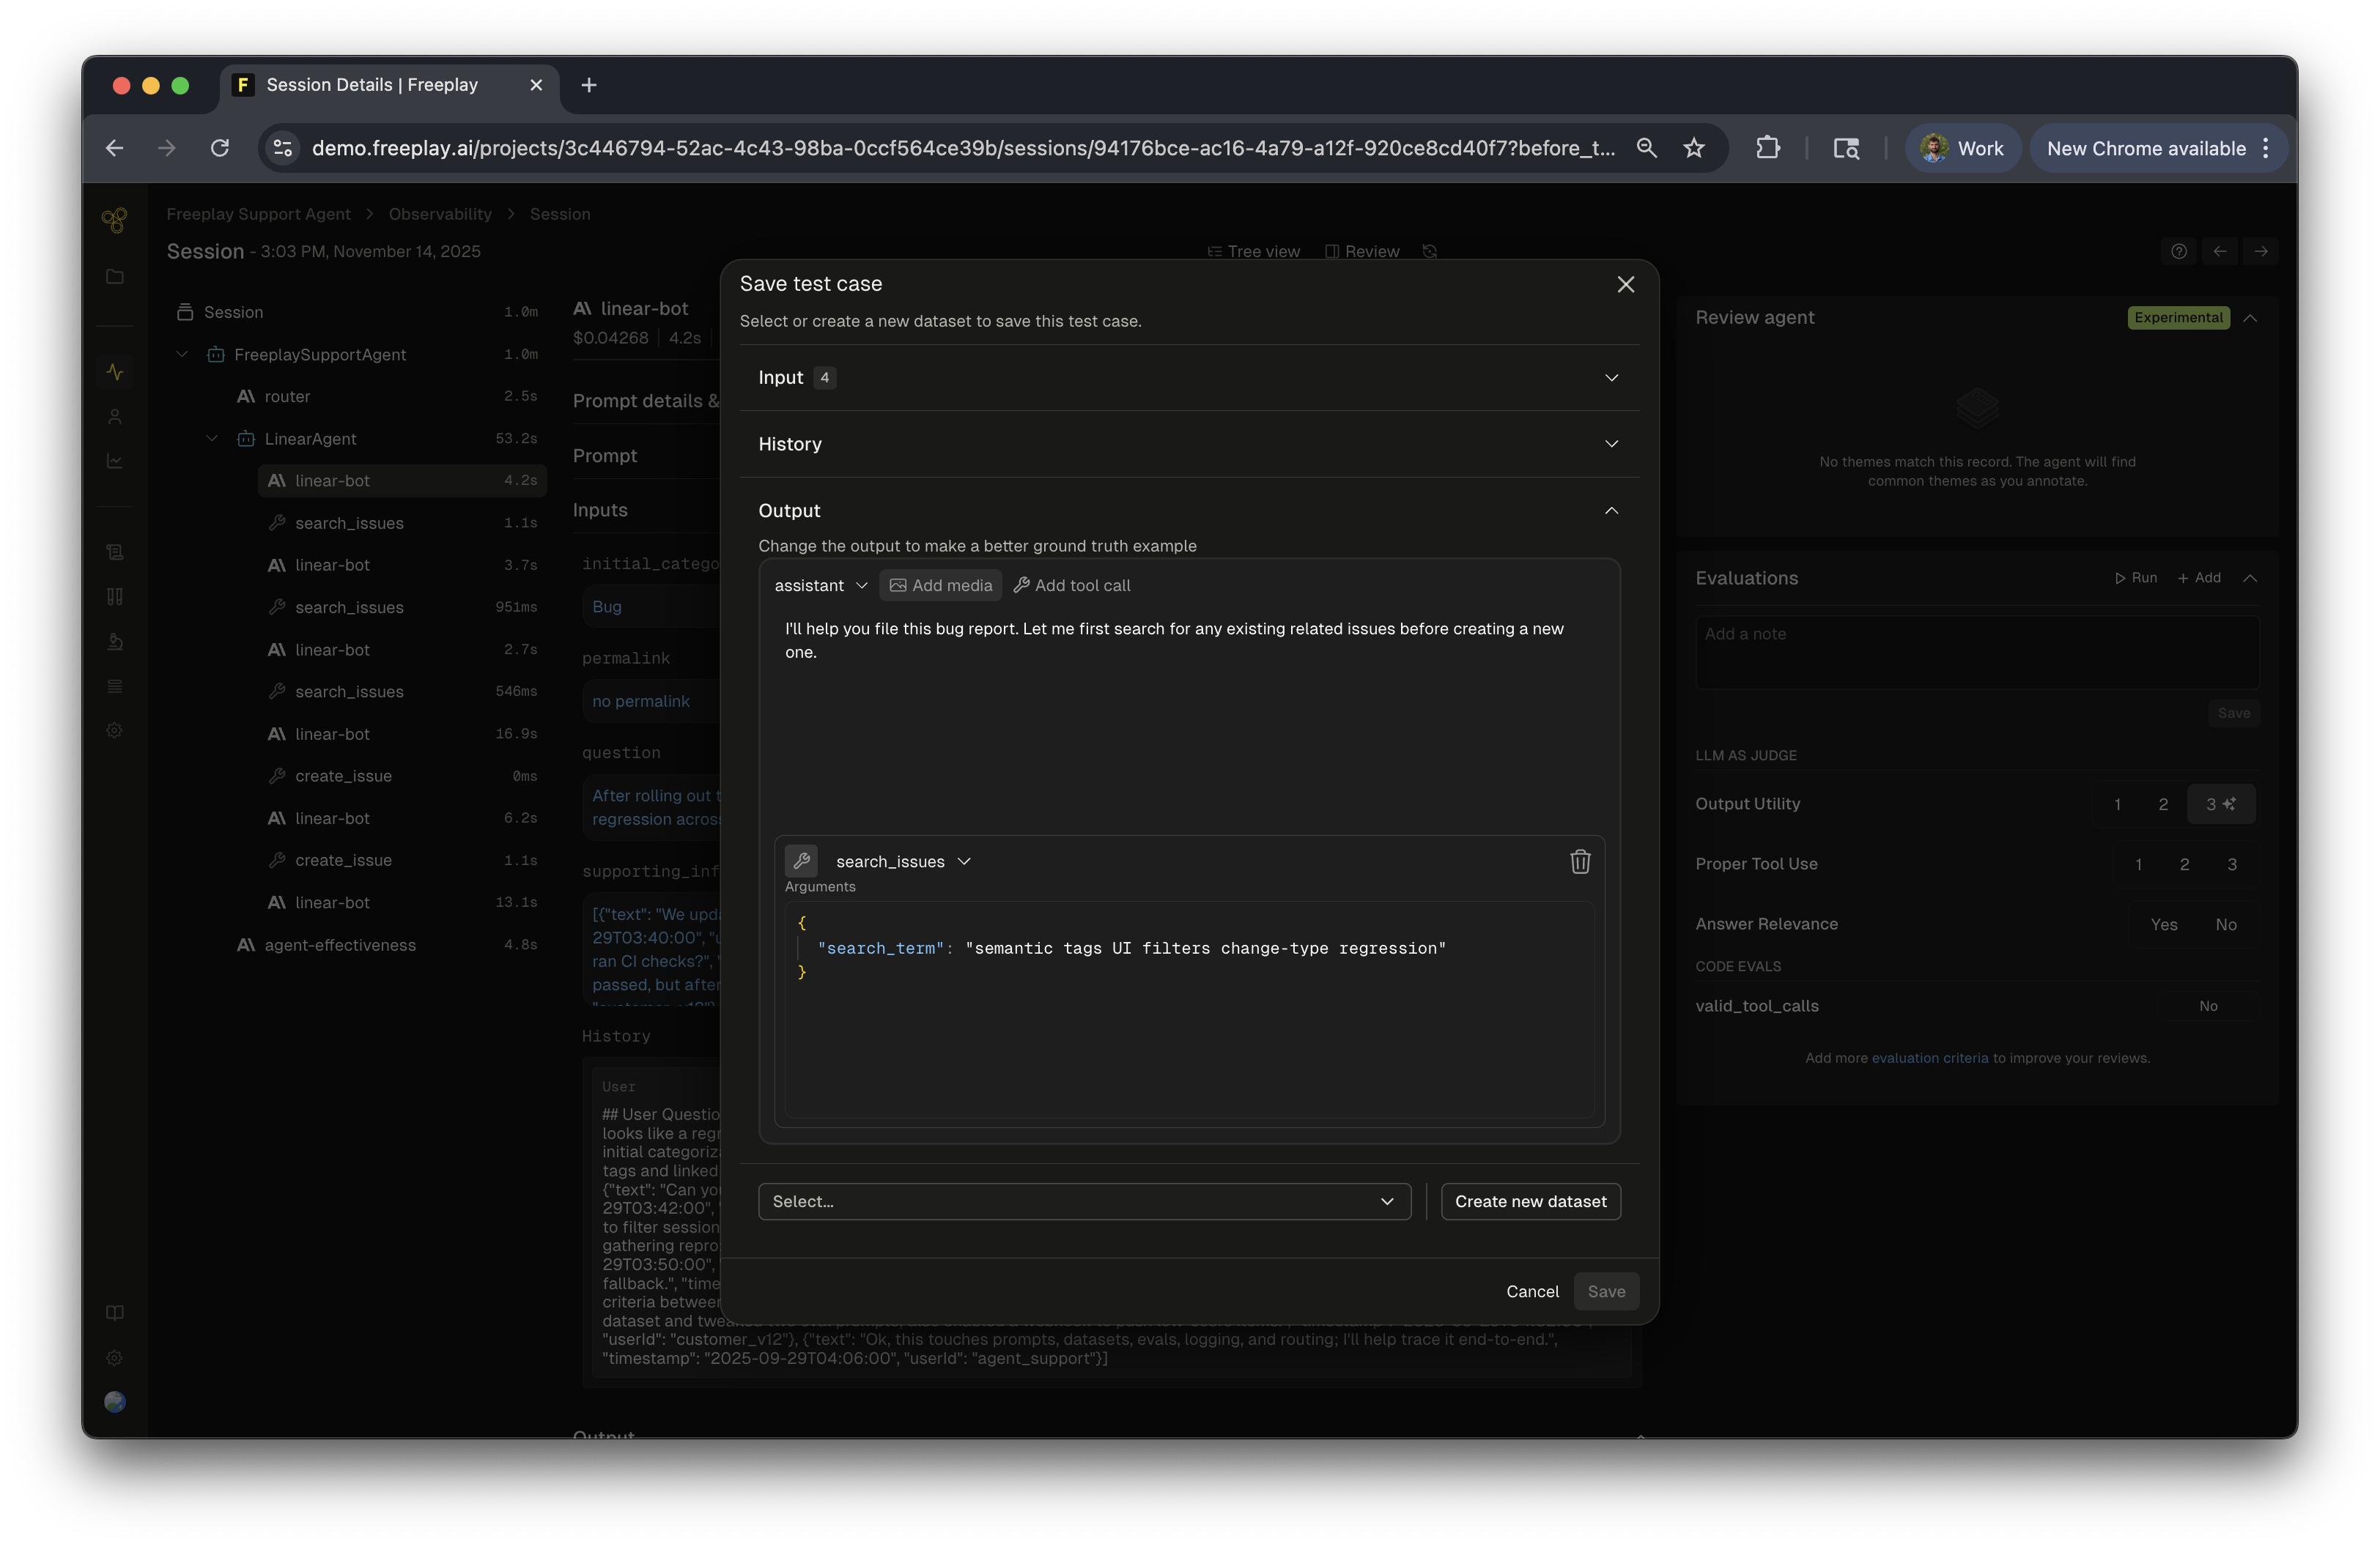Reload the page in the browser toolbar
The image size is (2380, 1547).
[220, 149]
